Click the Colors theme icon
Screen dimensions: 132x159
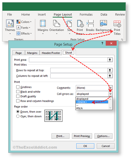tap(19, 22)
